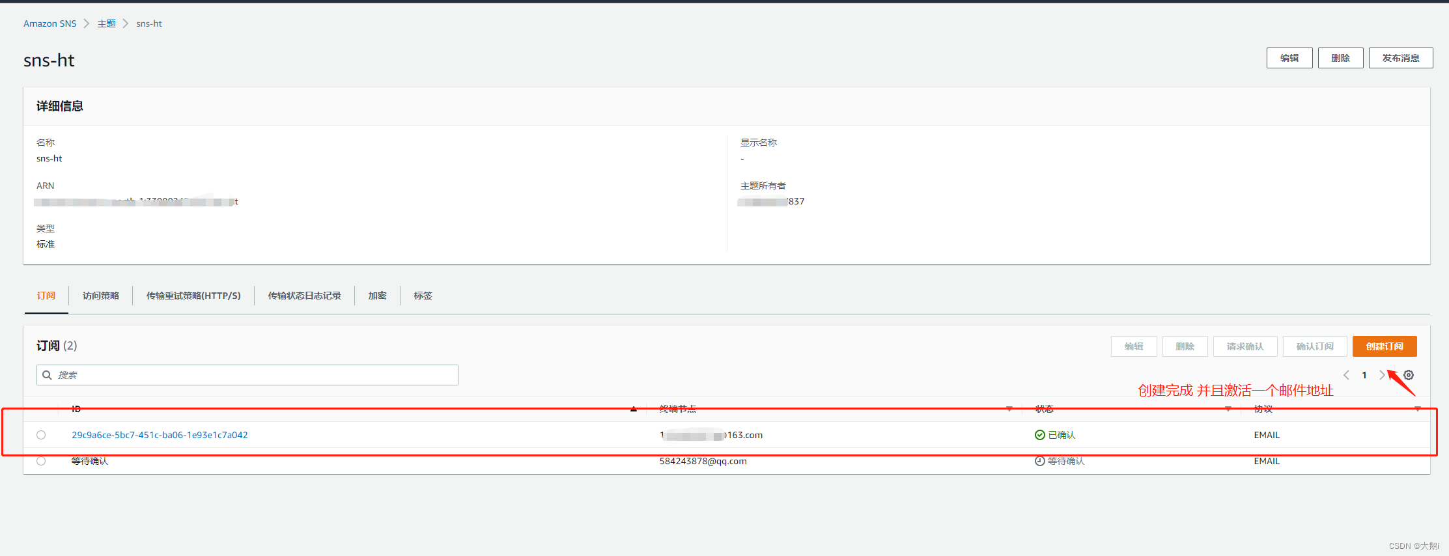This screenshot has width=1449, height=556.
Task: Click the subscriptions 删除 button
Action: [1185, 346]
